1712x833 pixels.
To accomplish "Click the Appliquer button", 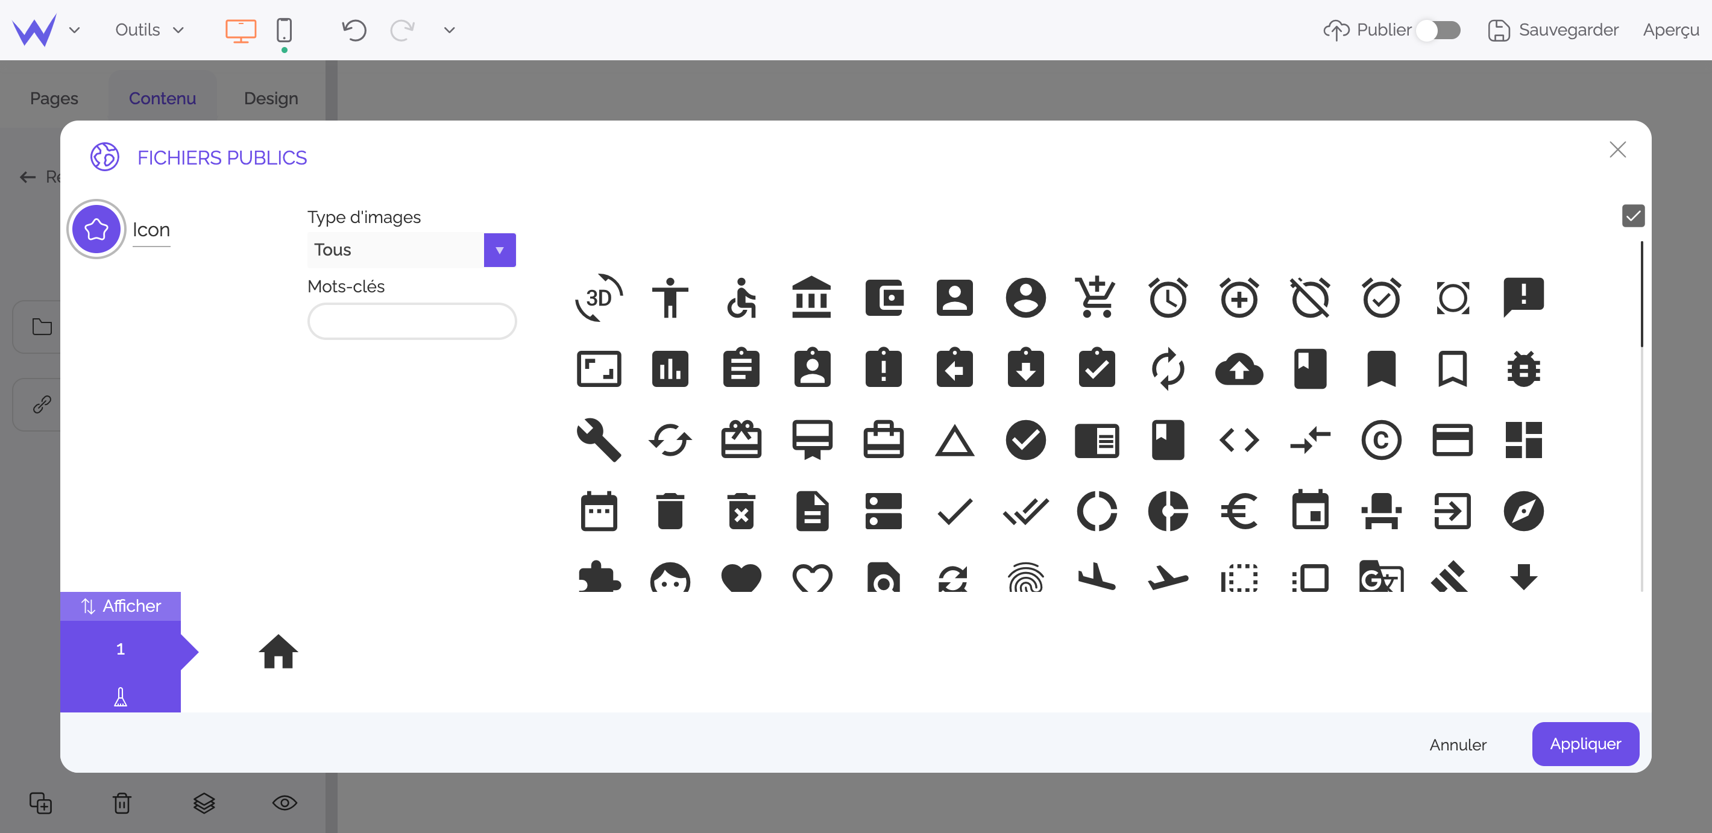I will 1585,743.
